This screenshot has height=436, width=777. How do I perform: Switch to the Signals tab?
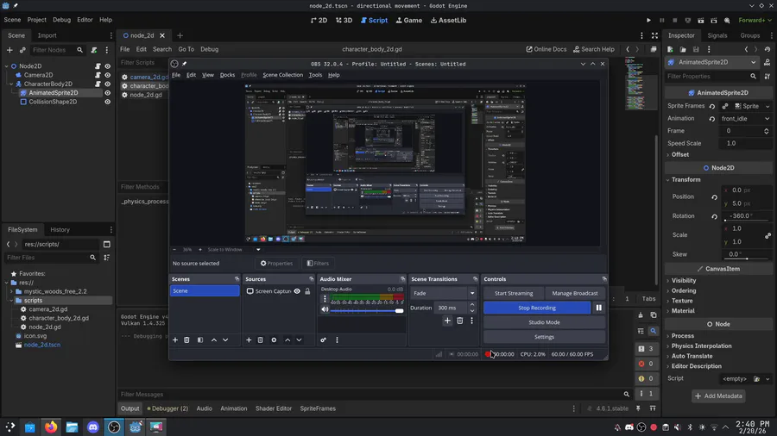(x=717, y=35)
